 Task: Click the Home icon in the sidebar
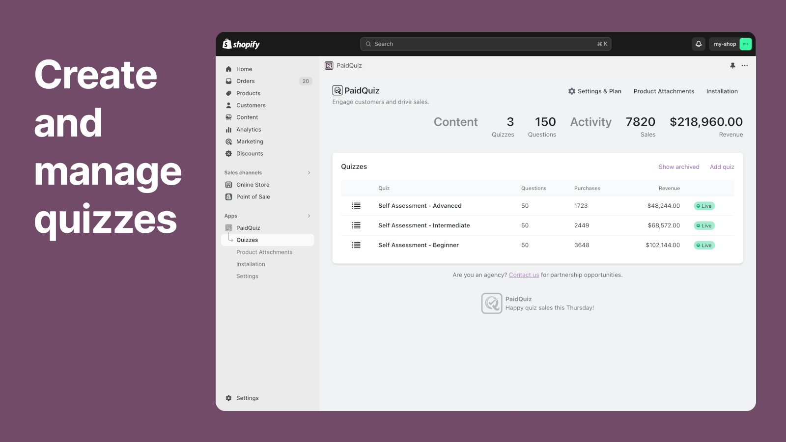(228, 69)
